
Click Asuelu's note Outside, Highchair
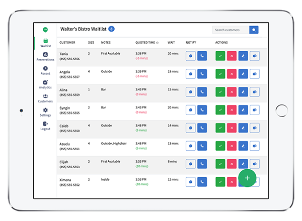[x=114, y=144]
